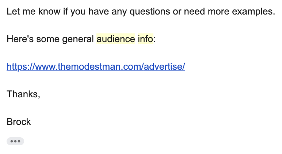Click the word "have" in first sentence
The width and height of the screenshot is (282, 154).
[99, 12]
